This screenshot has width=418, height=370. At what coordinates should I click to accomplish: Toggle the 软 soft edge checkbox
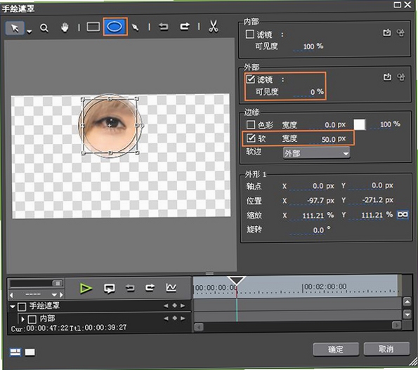click(x=251, y=138)
